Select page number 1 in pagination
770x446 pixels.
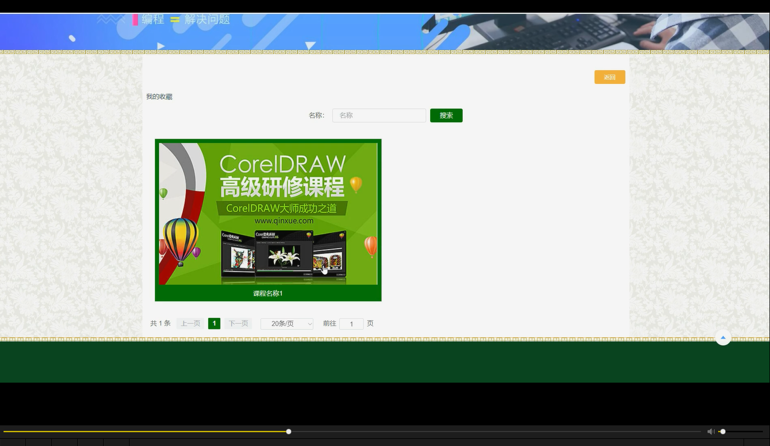(214, 323)
